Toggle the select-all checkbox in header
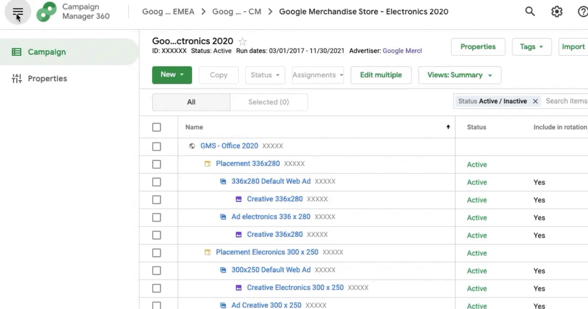Image resolution: width=588 pixels, height=309 pixels. click(157, 127)
